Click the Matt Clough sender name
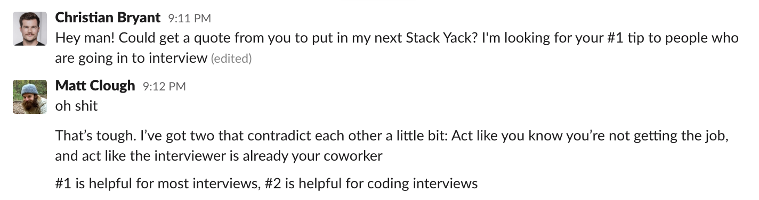This screenshot has width=759, height=200. pyautogui.click(x=95, y=86)
